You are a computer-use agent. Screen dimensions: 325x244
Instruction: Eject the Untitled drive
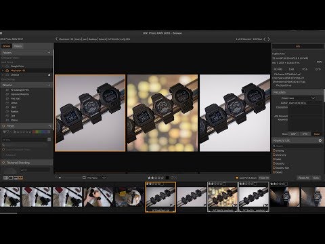click(49, 75)
